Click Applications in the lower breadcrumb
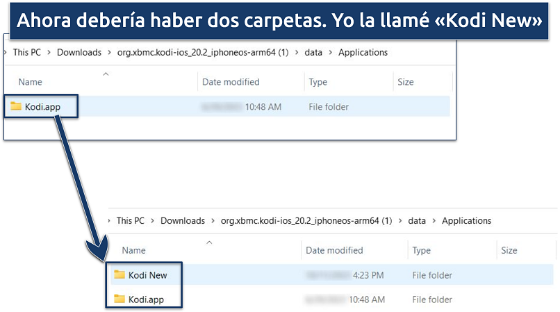The height and width of the screenshot is (312, 560). point(466,220)
